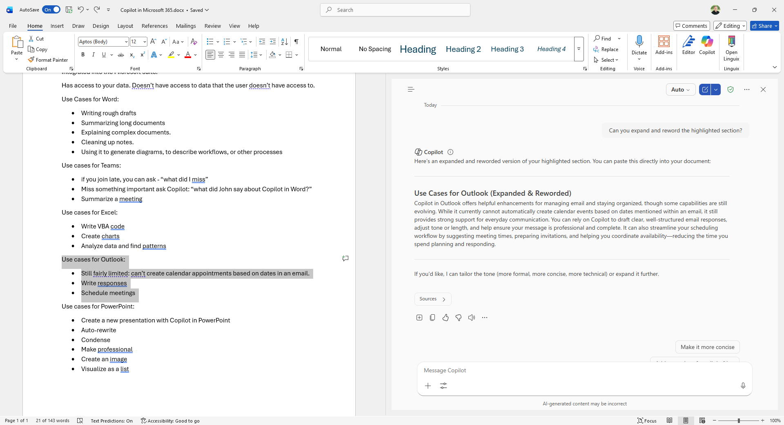Select the Format Painter tool

pos(48,60)
